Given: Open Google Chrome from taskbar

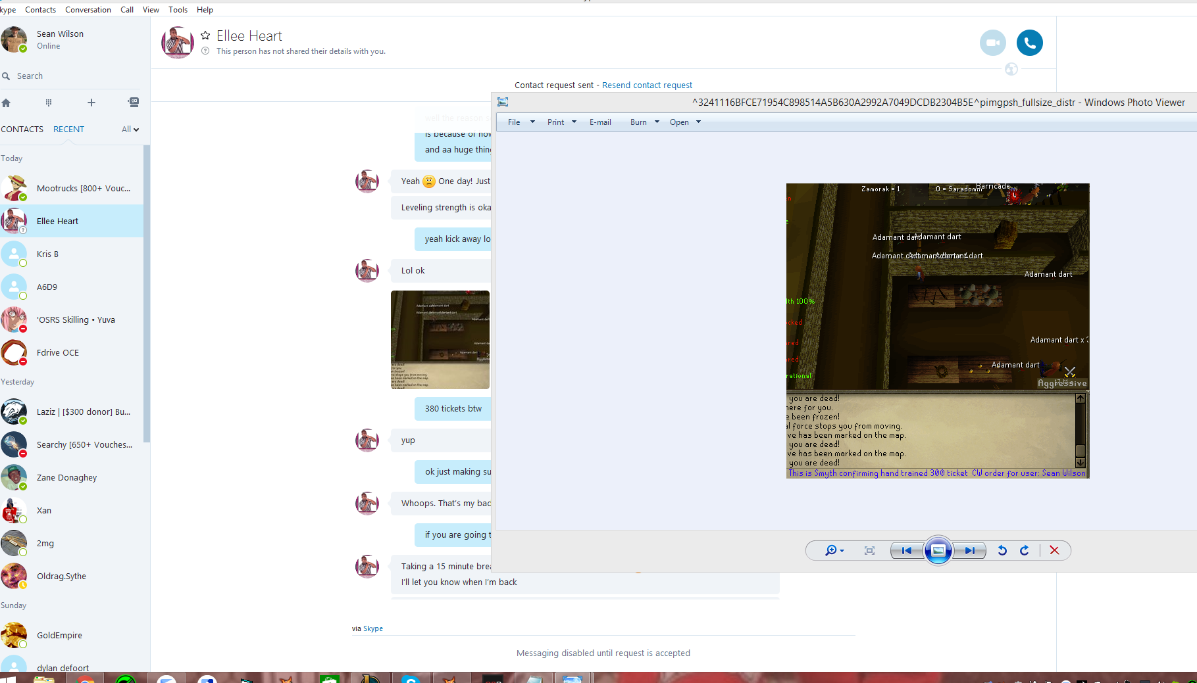Looking at the screenshot, I should pyautogui.click(x=85, y=678).
